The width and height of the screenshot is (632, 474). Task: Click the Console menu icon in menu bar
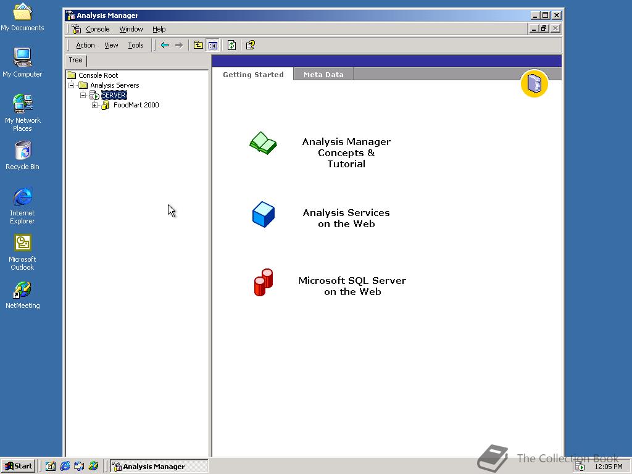[76, 29]
